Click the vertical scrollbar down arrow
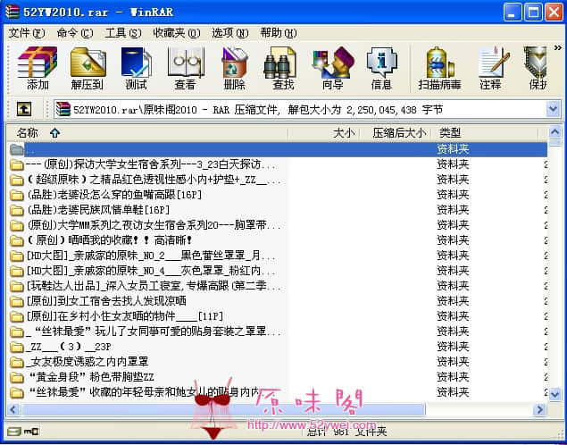567x445 pixels. tap(555, 394)
